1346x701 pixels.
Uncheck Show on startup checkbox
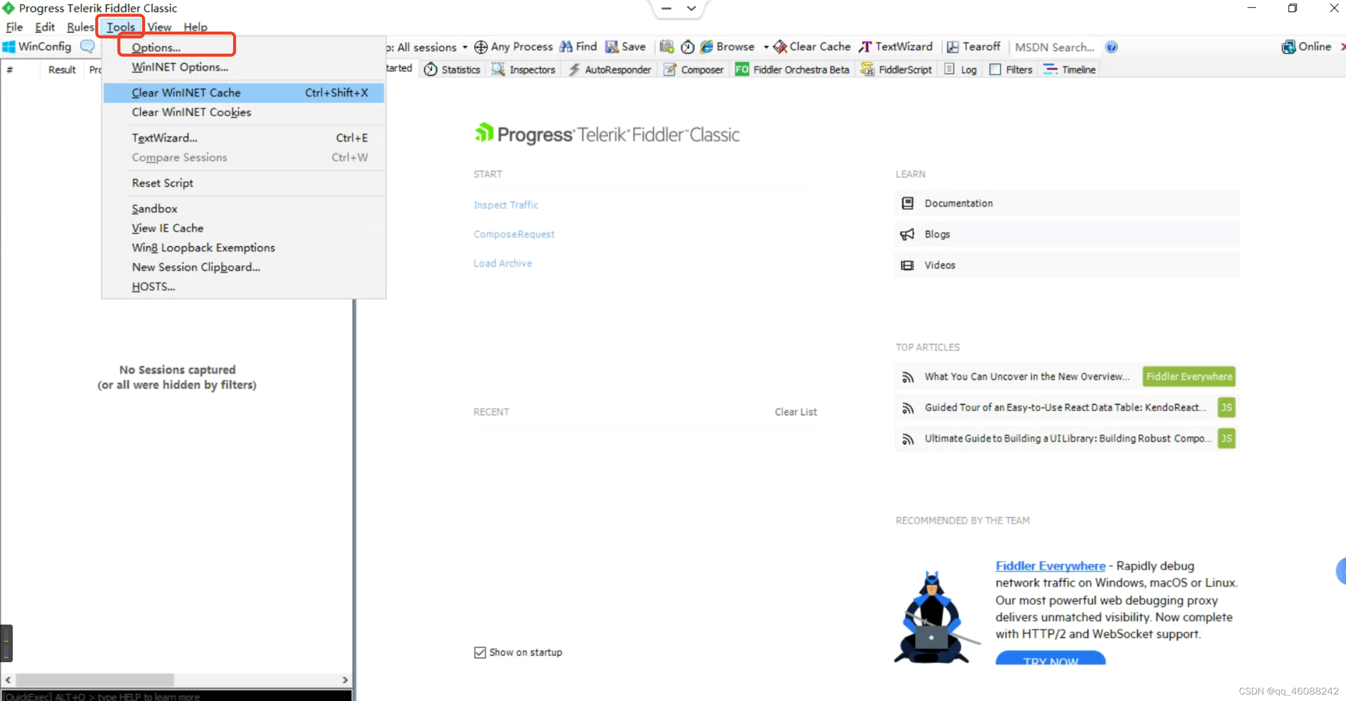480,652
